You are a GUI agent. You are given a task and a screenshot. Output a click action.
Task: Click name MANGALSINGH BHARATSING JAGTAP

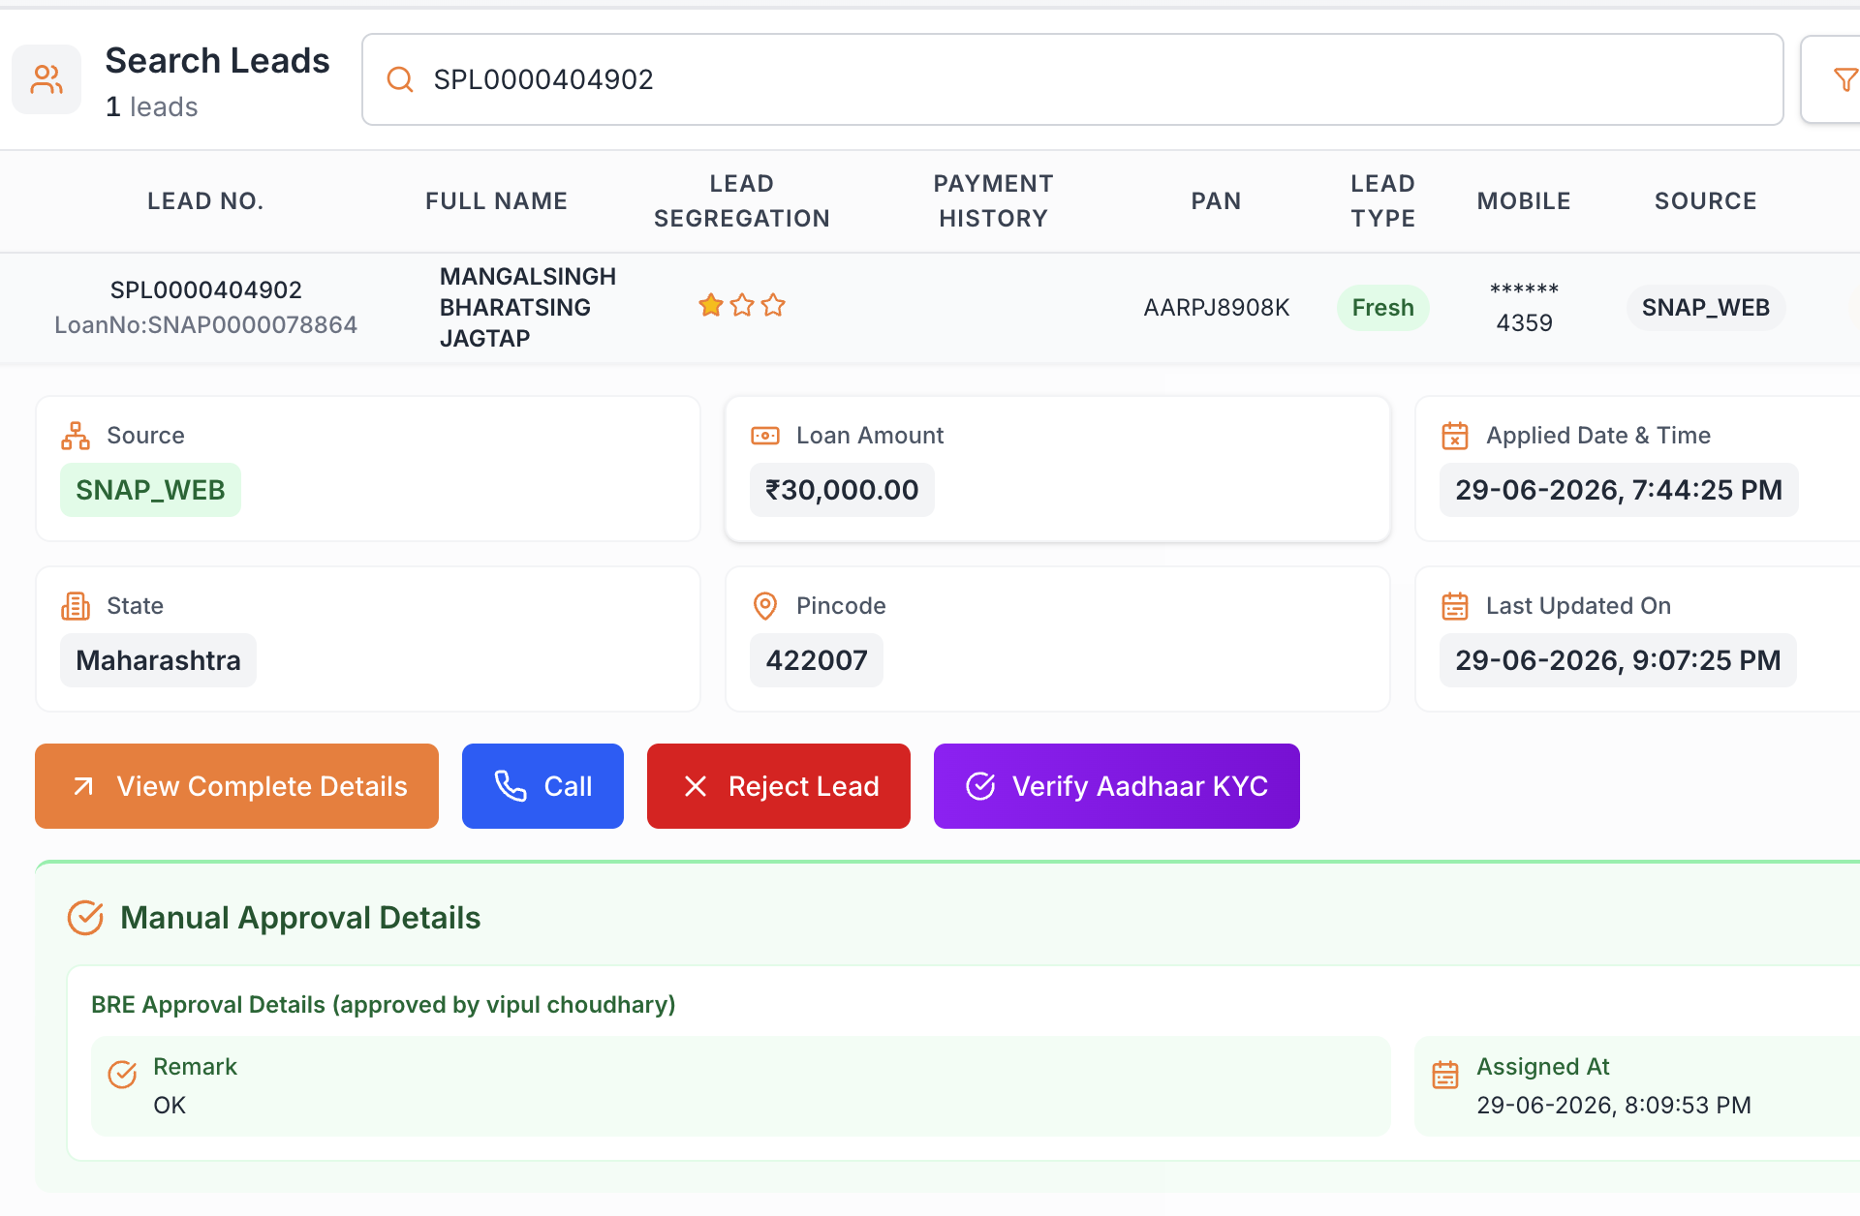tap(528, 307)
